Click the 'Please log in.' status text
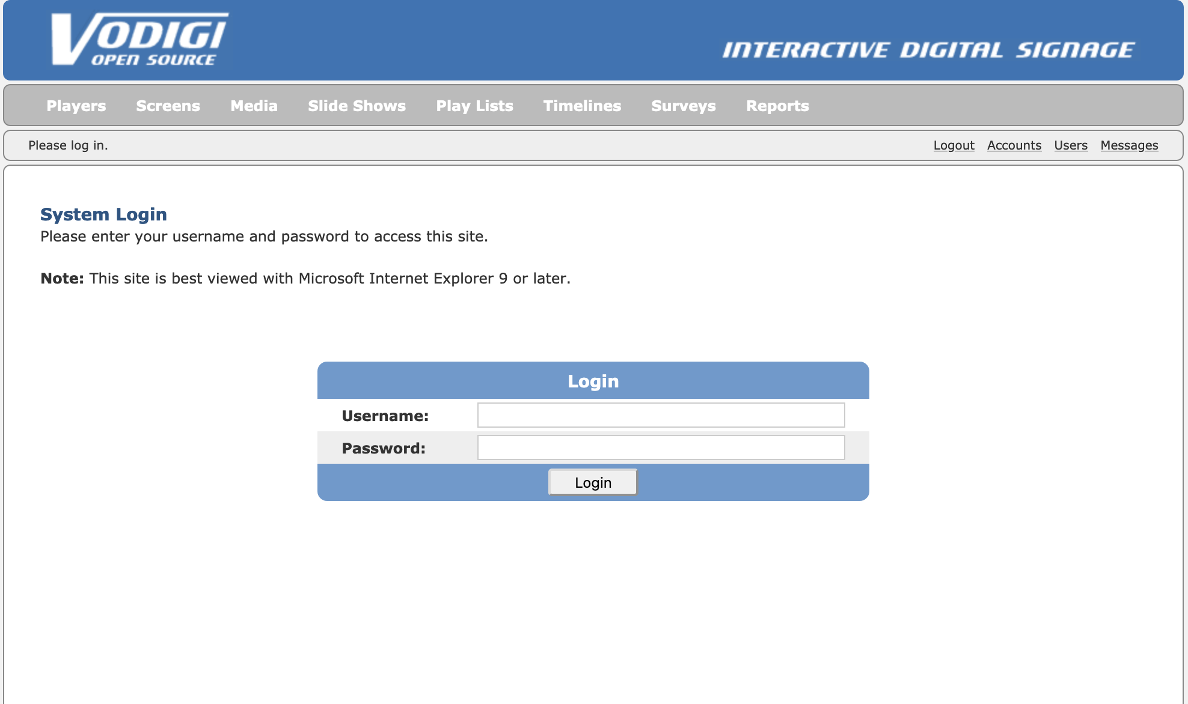Screen dimensions: 1188x704 (x=68, y=145)
